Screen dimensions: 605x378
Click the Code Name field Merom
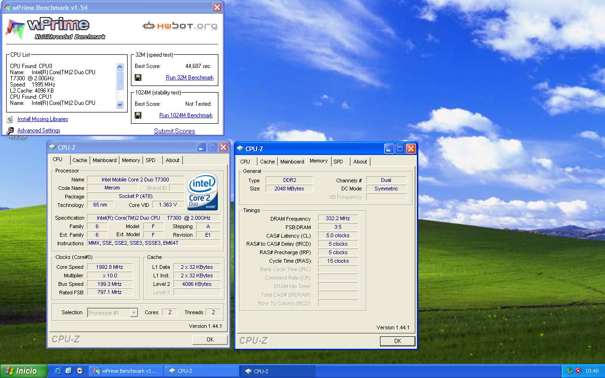tap(112, 188)
